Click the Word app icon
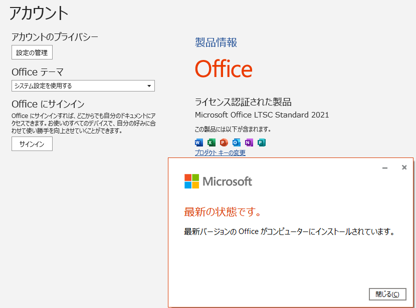The image size is (416, 308). pyautogui.click(x=198, y=142)
